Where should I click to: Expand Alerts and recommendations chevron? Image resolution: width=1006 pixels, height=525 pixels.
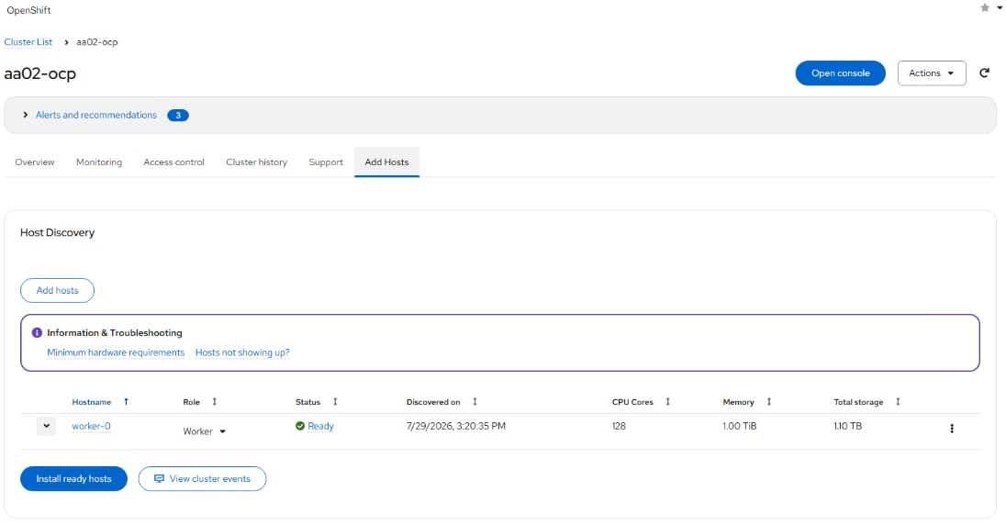click(x=25, y=115)
